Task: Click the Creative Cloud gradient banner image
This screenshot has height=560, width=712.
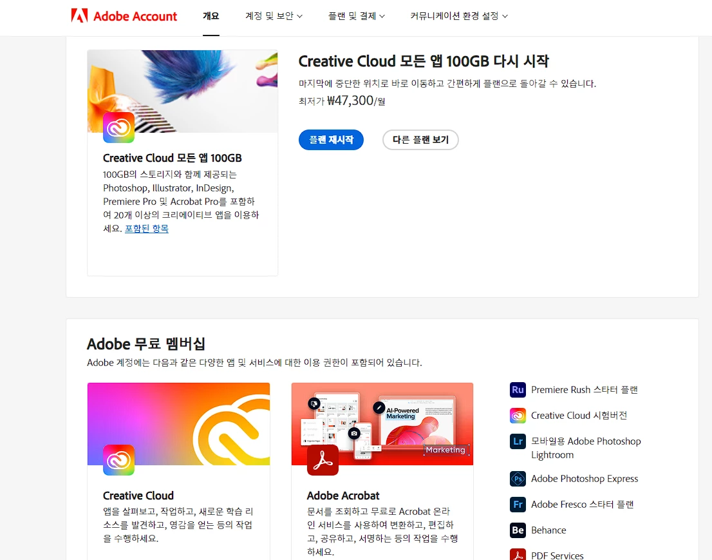Action: point(178,424)
